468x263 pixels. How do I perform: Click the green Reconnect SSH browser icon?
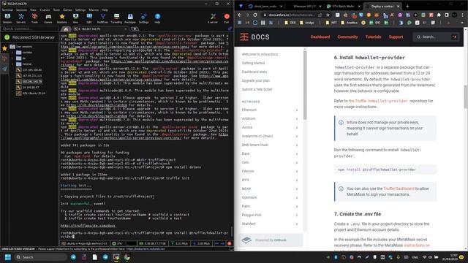pos(7,37)
